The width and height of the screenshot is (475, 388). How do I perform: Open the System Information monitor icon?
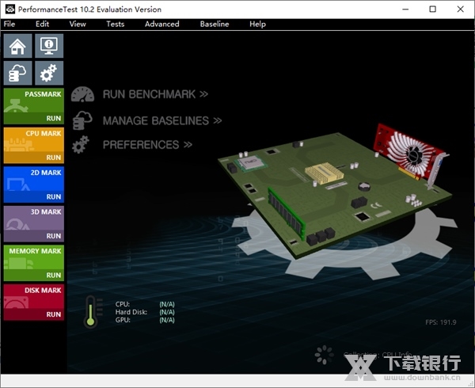(x=50, y=46)
